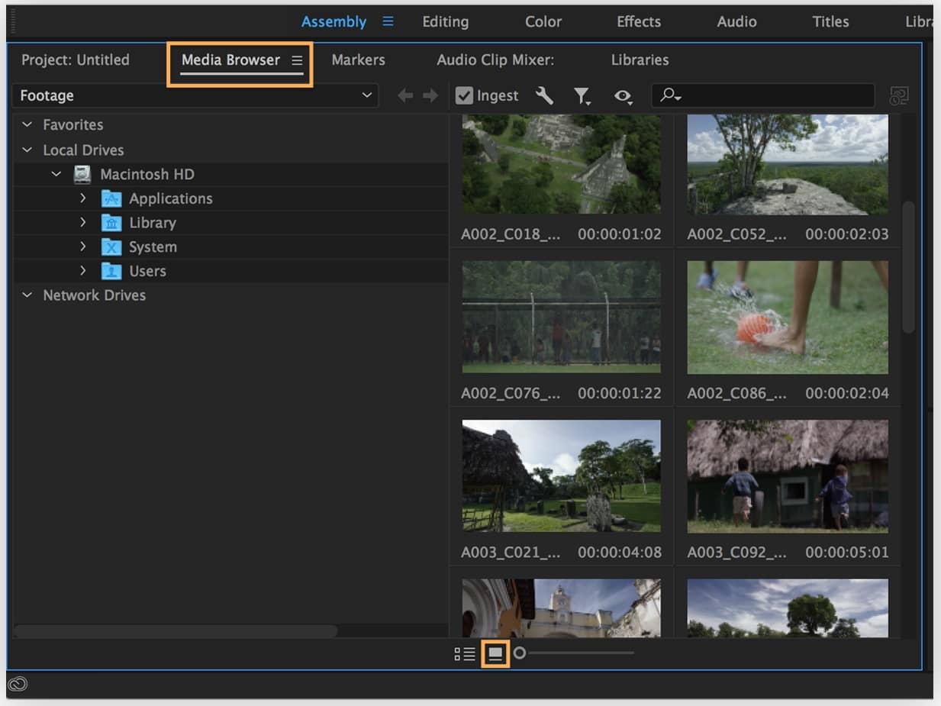
Task: Click the A003_C021_ clip name
Action: pyautogui.click(x=511, y=552)
